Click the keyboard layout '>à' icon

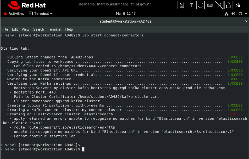pyautogui.click(x=238, y=5)
